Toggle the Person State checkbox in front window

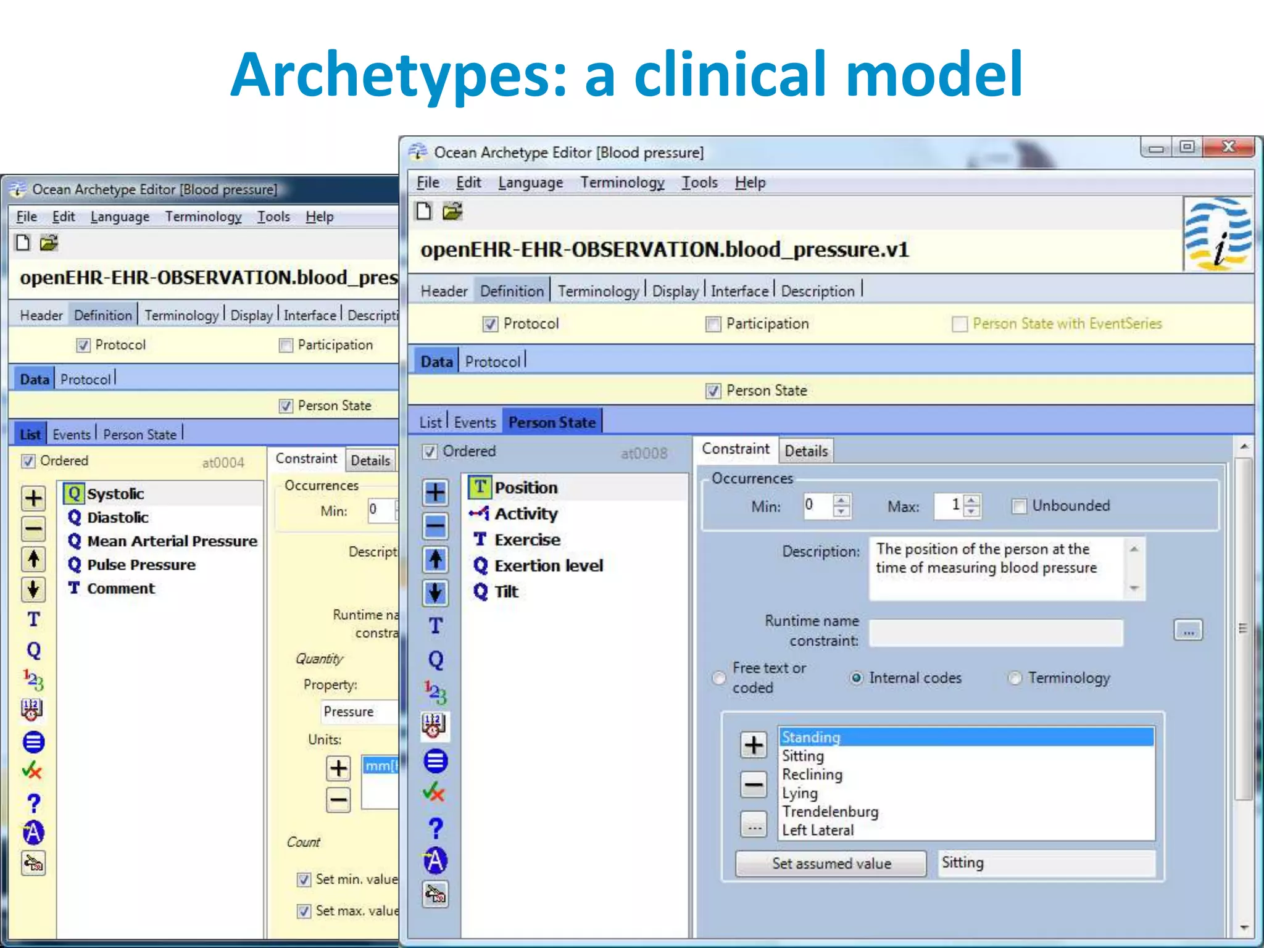click(x=713, y=391)
